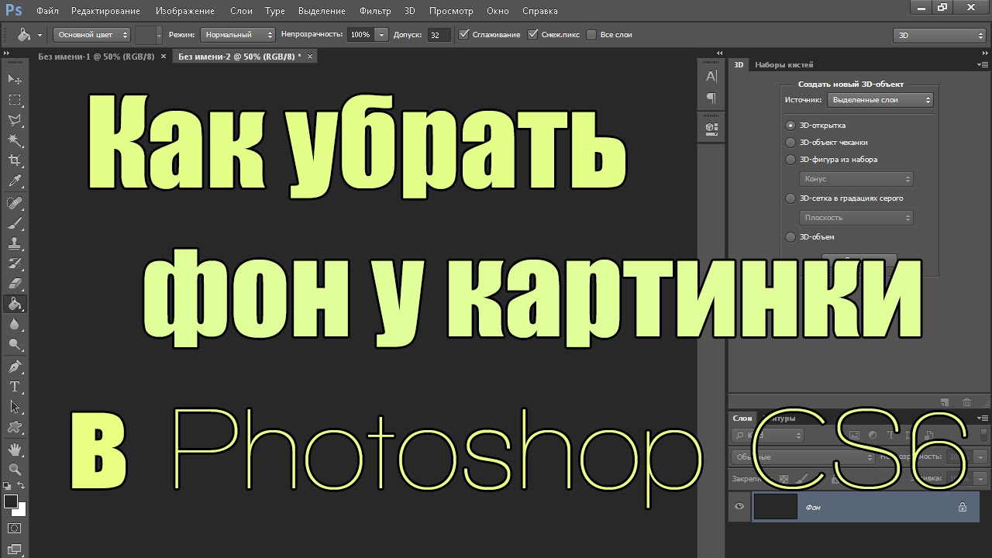The image size is (992, 558).
Task: Set foreground color swatch
Action: point(10,501)
